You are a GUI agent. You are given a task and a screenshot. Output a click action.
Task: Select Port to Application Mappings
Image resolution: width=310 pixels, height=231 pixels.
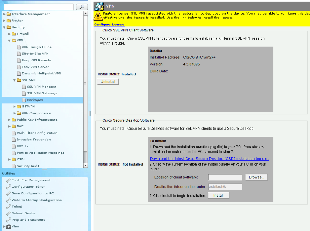pyautogui.click(x=41, y=153)
